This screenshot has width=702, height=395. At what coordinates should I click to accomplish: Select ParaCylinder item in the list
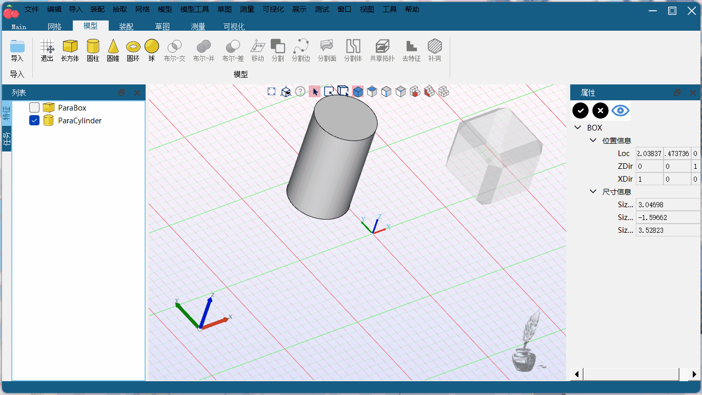pos(80,121)
